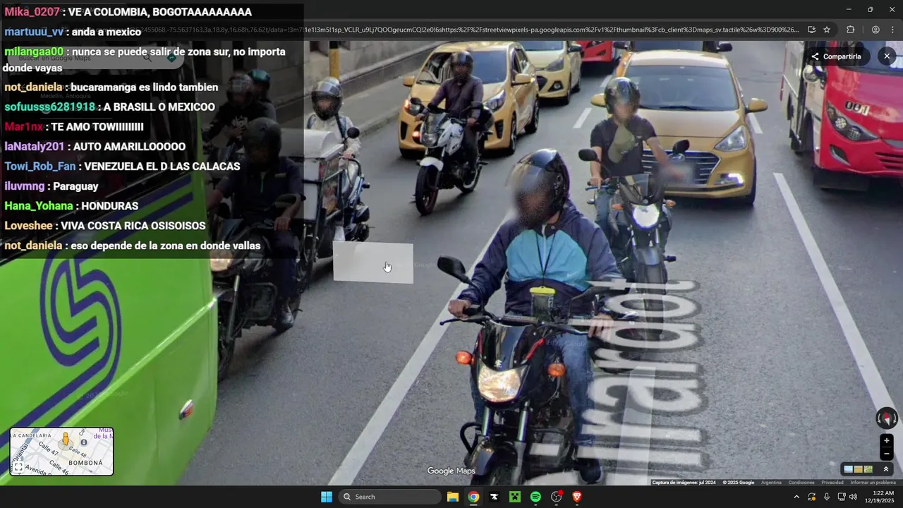Open the green Xbox taskbar app

515,497
